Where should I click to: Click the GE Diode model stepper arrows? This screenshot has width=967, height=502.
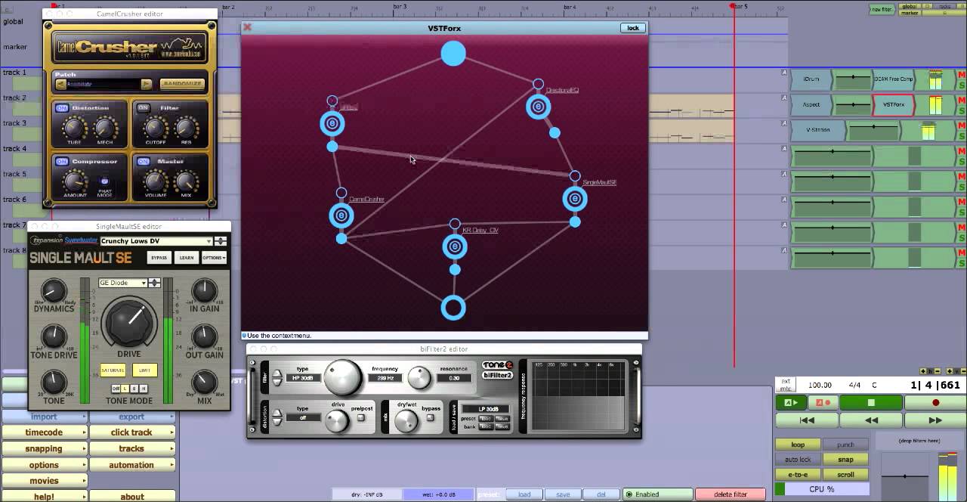(x=154, y=283)
